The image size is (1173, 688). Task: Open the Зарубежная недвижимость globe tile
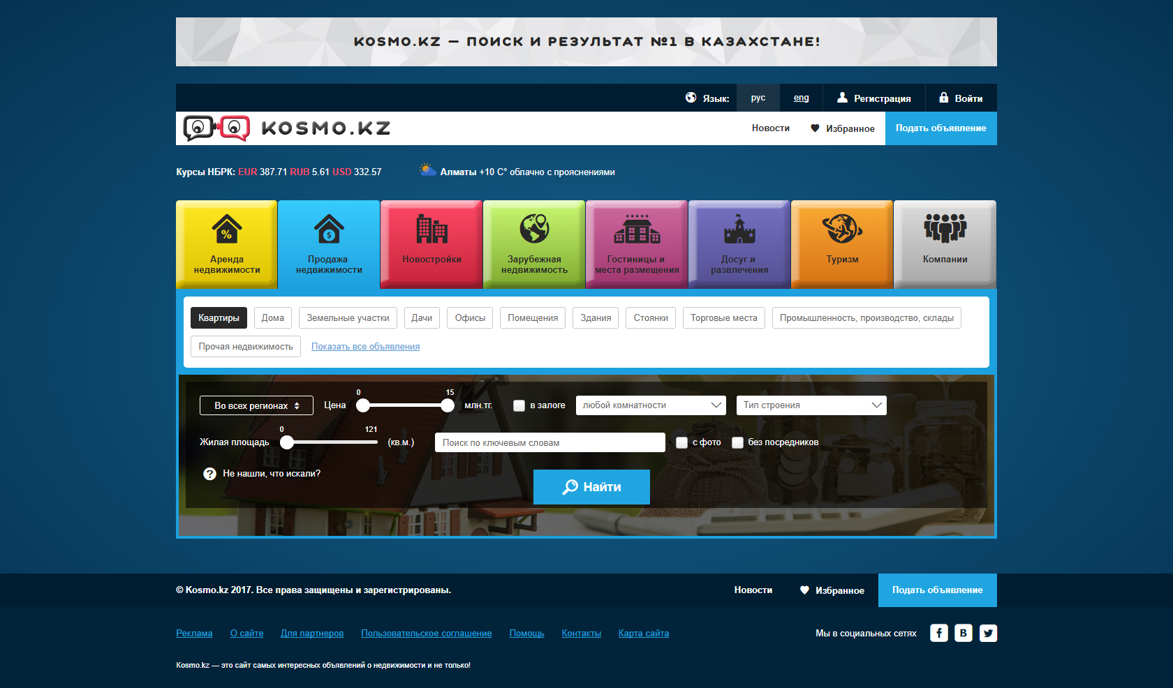coord(534,244)
